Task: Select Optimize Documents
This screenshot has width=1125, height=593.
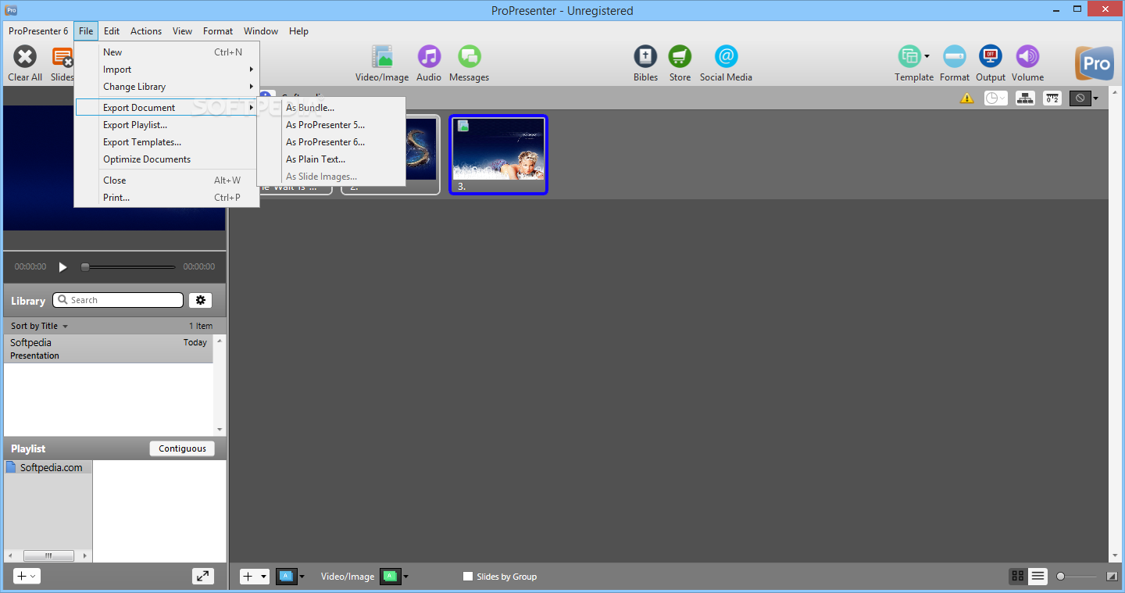Action: [166, 159]
